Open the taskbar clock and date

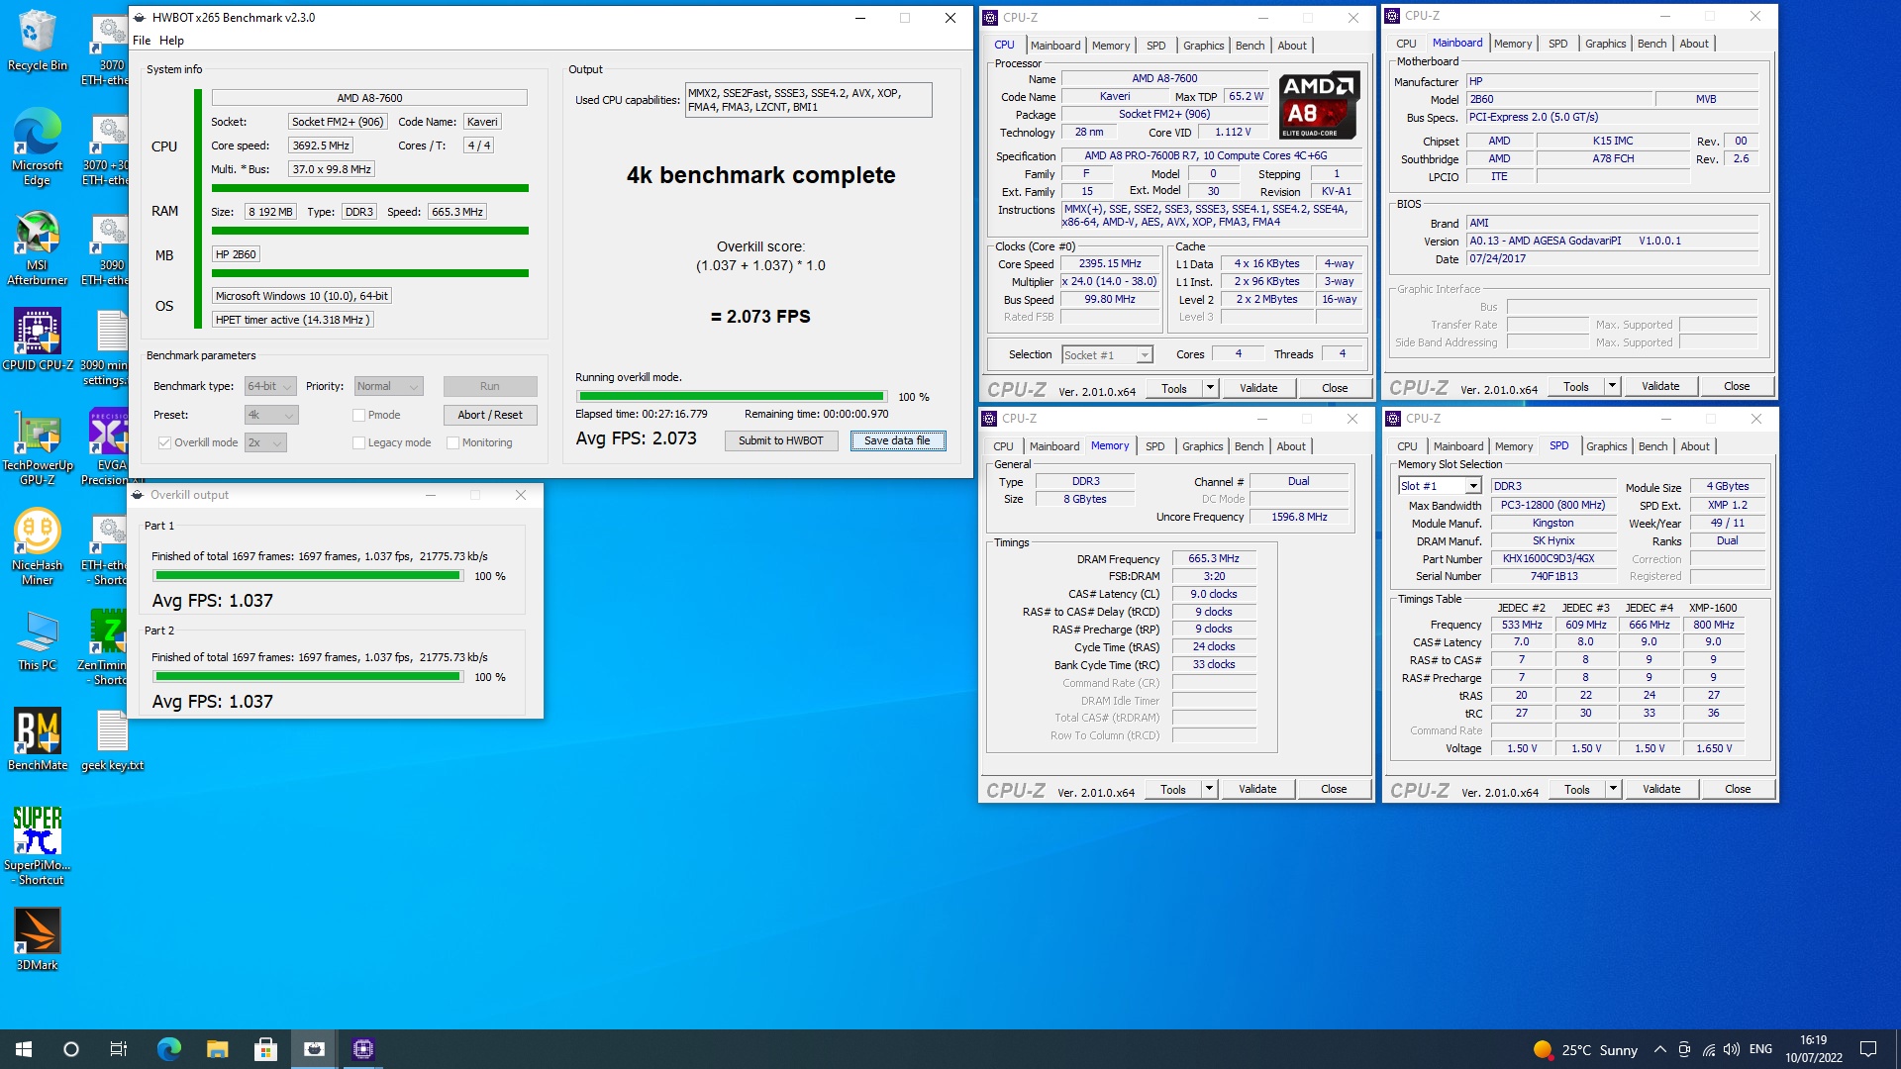(x=1813, y=1049)
